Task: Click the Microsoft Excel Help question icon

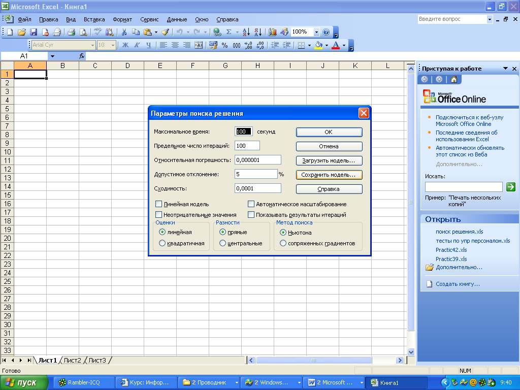Action: click(x=326, y=32)
